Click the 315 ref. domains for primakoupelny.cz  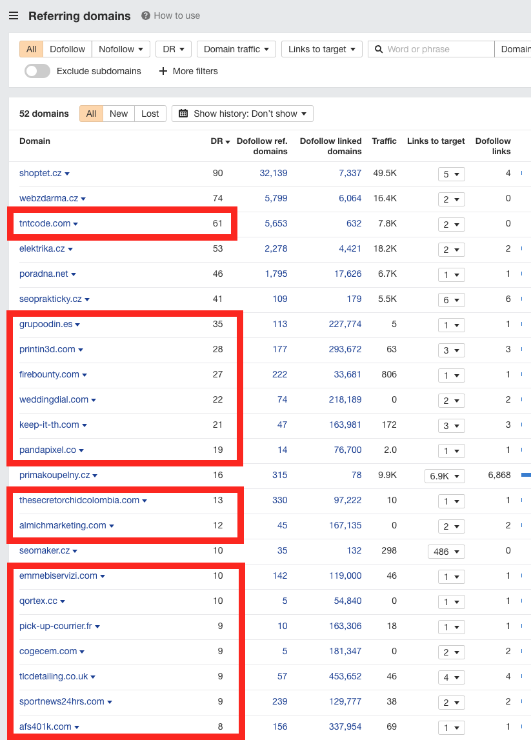pyautogui.click(x=280, y=475)
